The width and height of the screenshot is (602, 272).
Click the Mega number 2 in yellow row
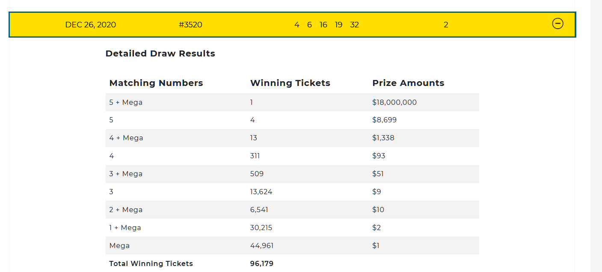pos(446,25)
